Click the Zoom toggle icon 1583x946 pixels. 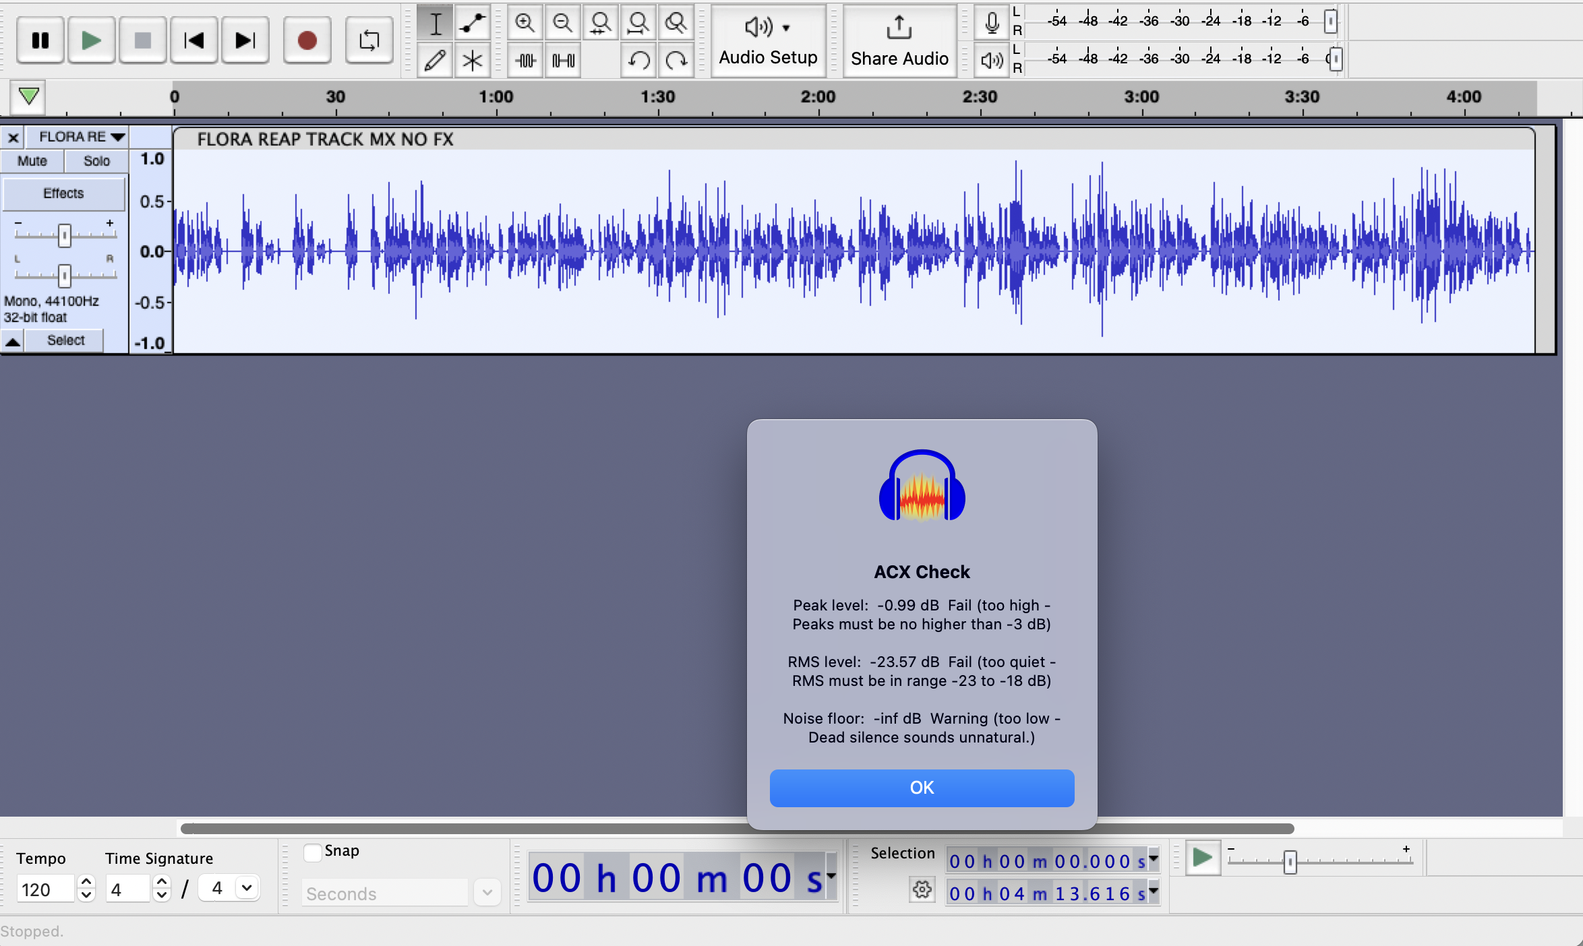(676, 24)
